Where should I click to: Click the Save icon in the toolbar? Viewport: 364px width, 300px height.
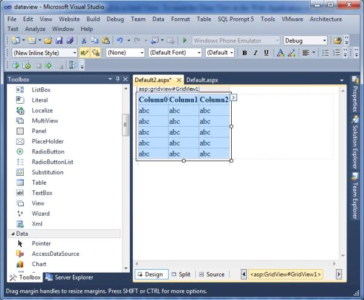coord(59,41)
